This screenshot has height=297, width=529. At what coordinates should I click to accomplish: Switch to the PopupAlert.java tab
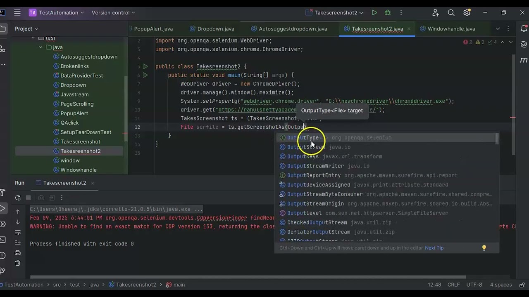coord(153,29)
